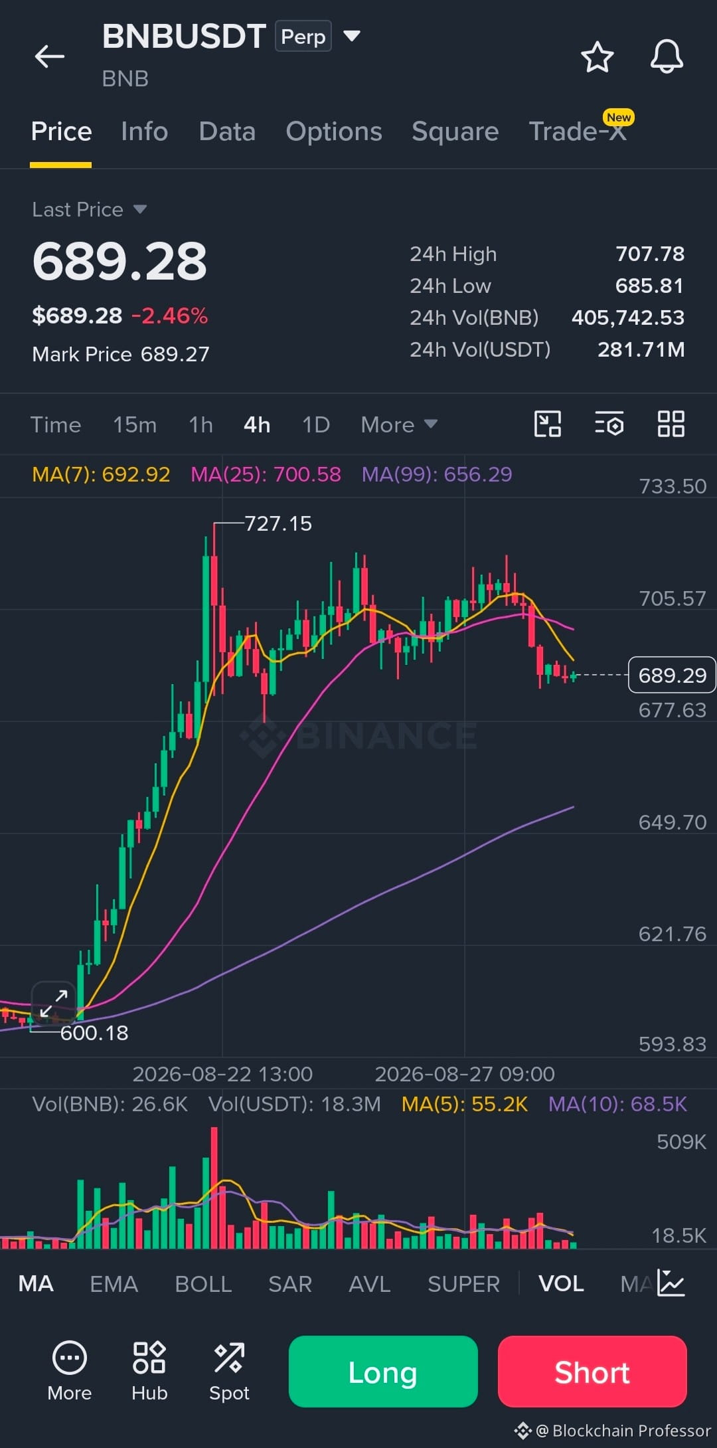The width and height of the screenshot is (717, 1448).
Task: Tap the volume MA(5): 55.2K label
Action: (x=465, y=1104)
